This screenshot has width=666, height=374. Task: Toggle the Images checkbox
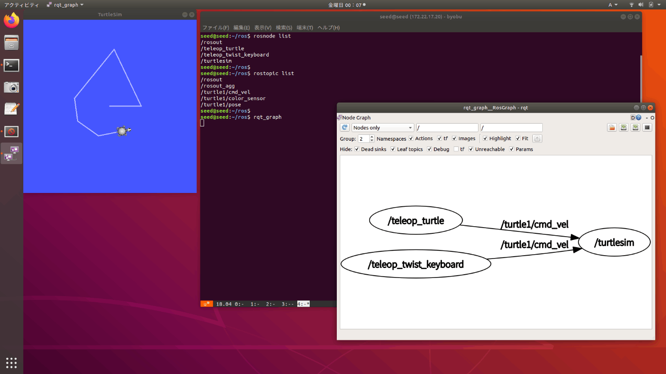pos(454,138)
